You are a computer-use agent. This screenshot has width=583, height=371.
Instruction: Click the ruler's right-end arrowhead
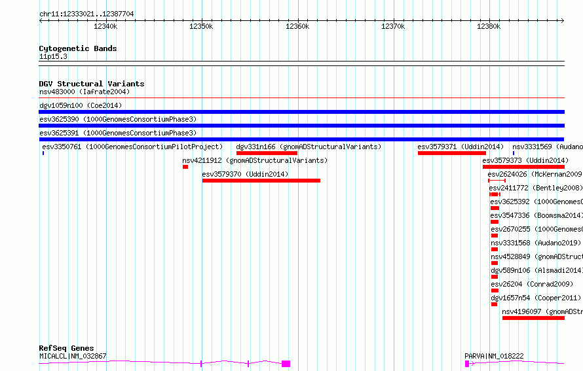(x=563, y=21)
